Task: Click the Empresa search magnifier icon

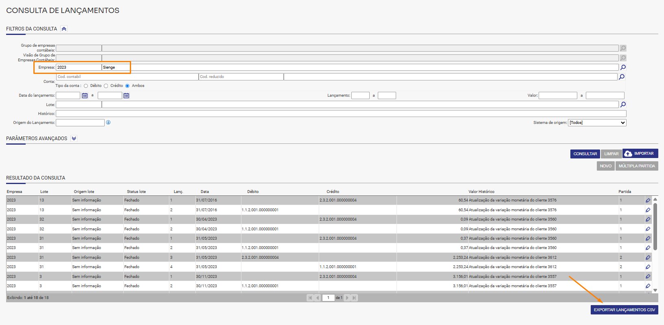Action: click(x=623, y=67)
